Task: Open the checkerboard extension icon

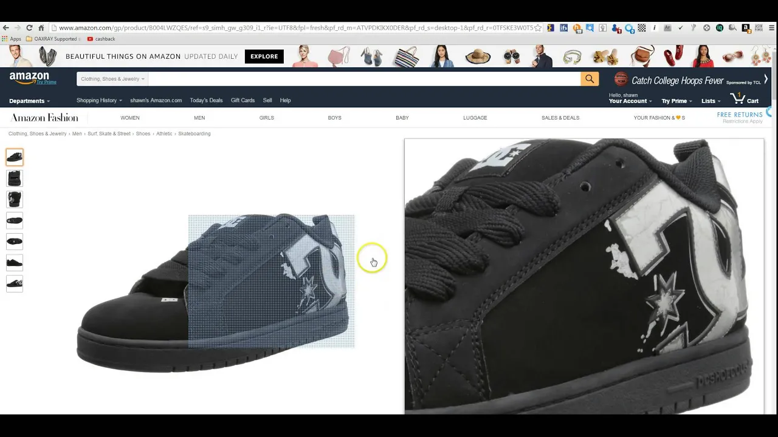Action: tap(642, 28)
